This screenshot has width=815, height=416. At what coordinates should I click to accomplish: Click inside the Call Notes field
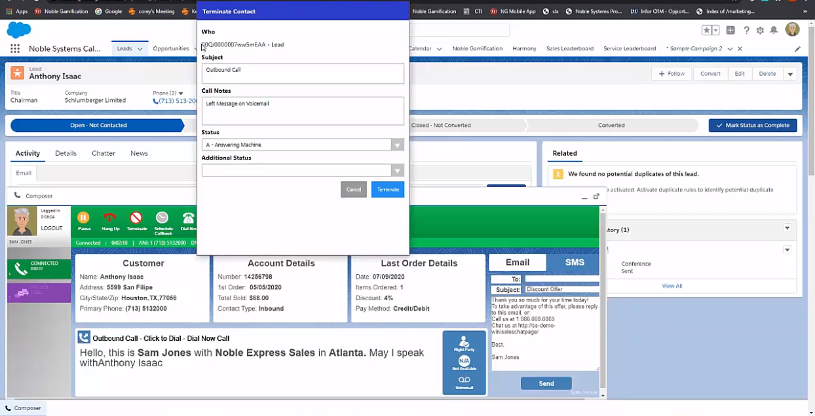point(302,110)
